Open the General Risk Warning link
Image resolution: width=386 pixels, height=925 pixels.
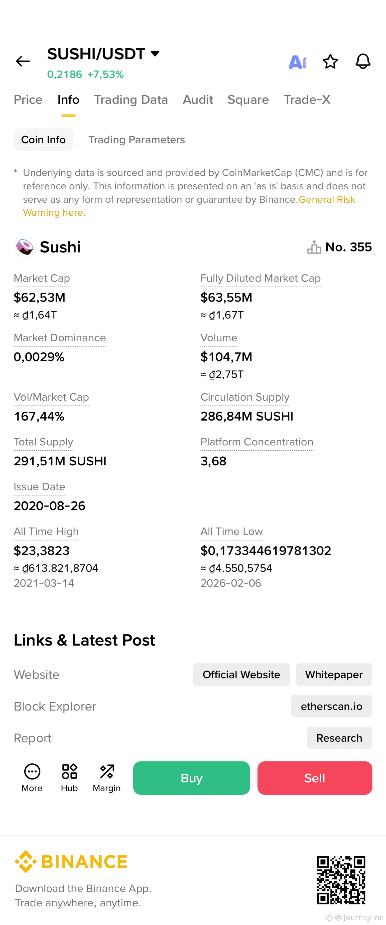coord(189,206)
